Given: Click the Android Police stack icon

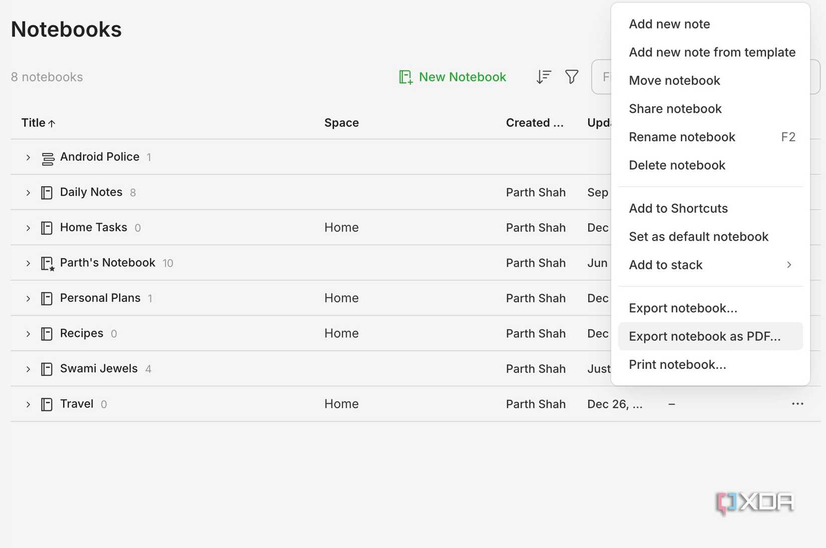Looking at the screenshot, I should point(47,157).
